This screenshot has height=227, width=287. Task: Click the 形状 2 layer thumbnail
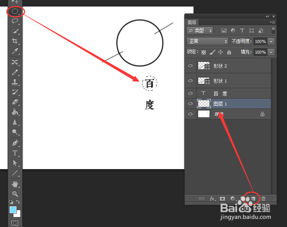(x=204, y=66)
